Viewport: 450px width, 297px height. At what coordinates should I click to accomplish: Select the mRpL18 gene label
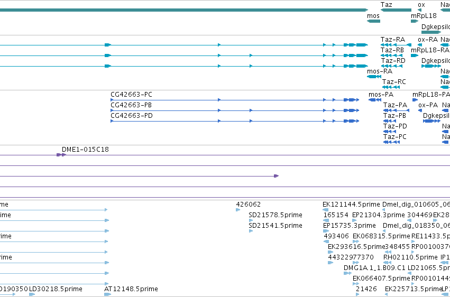[x=424, y=16]
